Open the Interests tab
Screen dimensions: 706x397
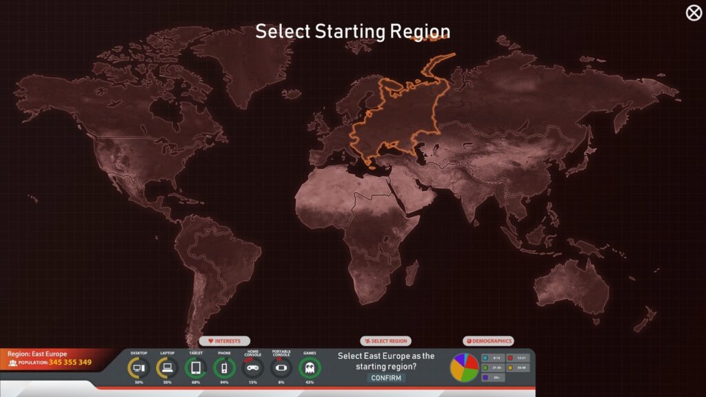pos(225,341)
